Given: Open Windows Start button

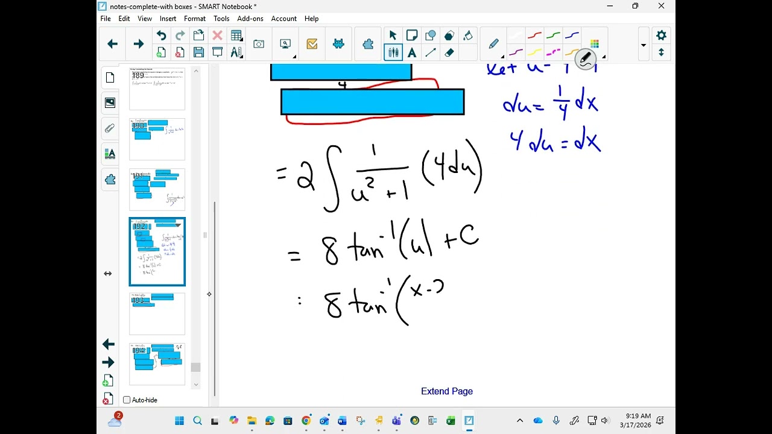Looking at the screenshot, I should (179, 421).
